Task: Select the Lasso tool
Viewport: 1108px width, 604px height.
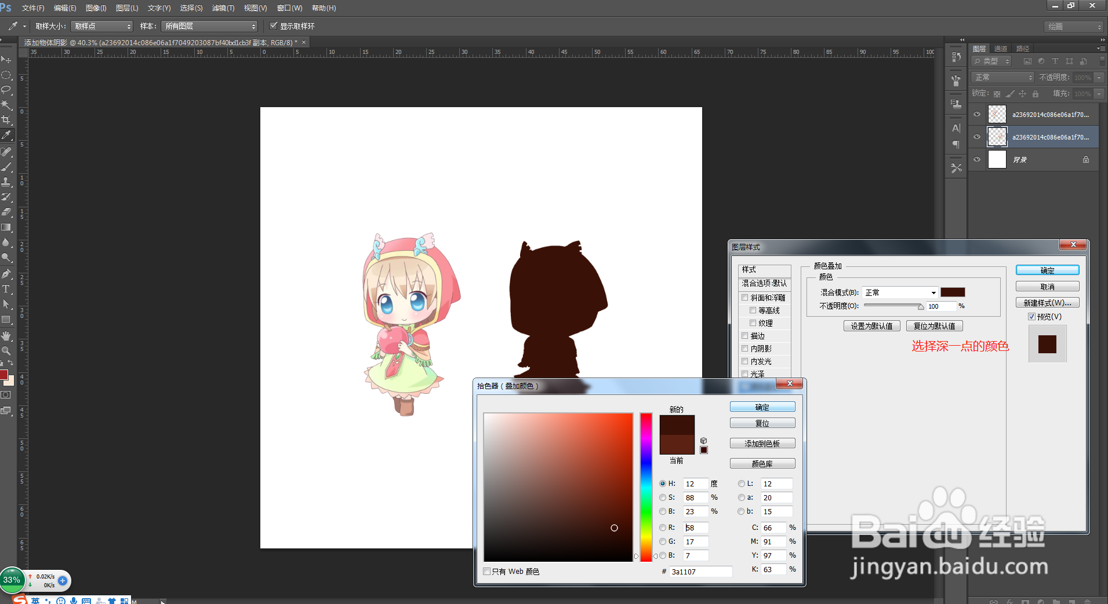Action: pos(6,90)
